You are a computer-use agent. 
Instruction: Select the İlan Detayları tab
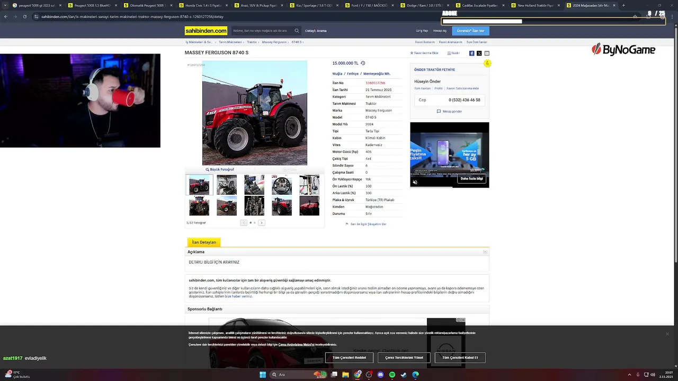click(x=204, y=242)
